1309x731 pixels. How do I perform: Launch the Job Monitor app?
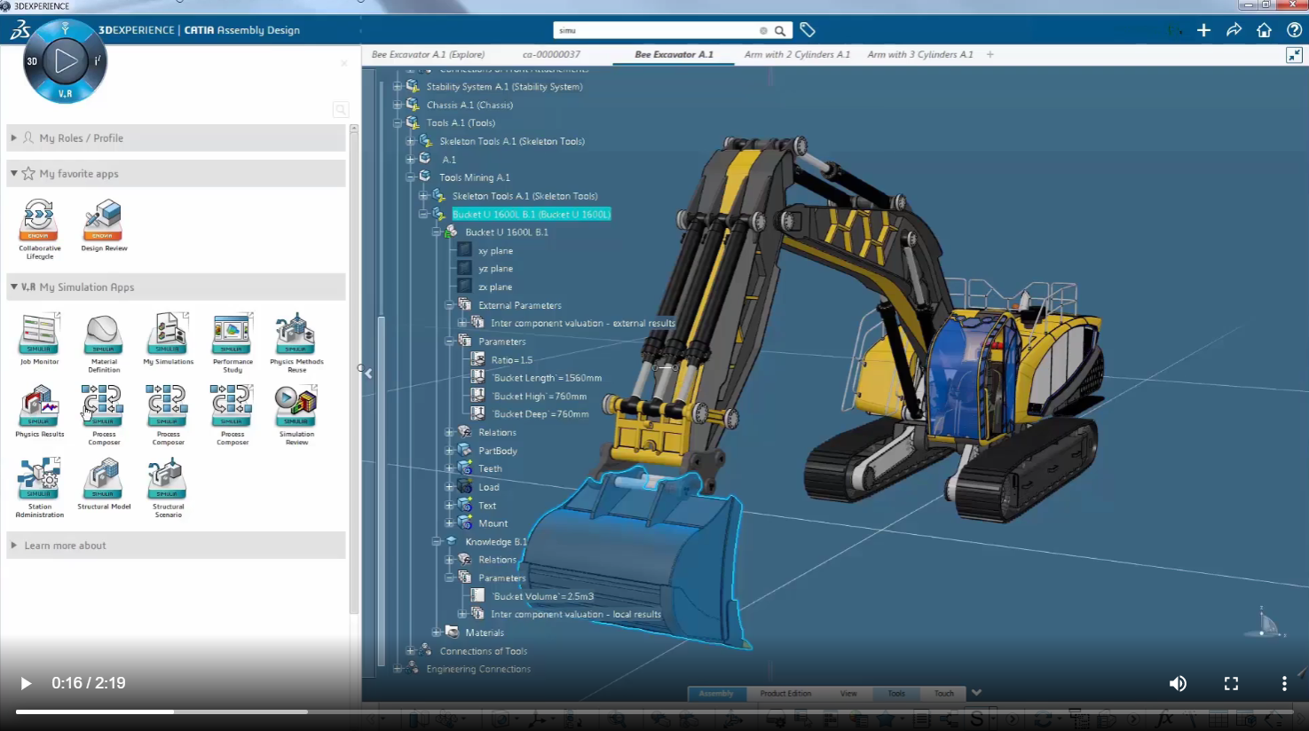40,339
